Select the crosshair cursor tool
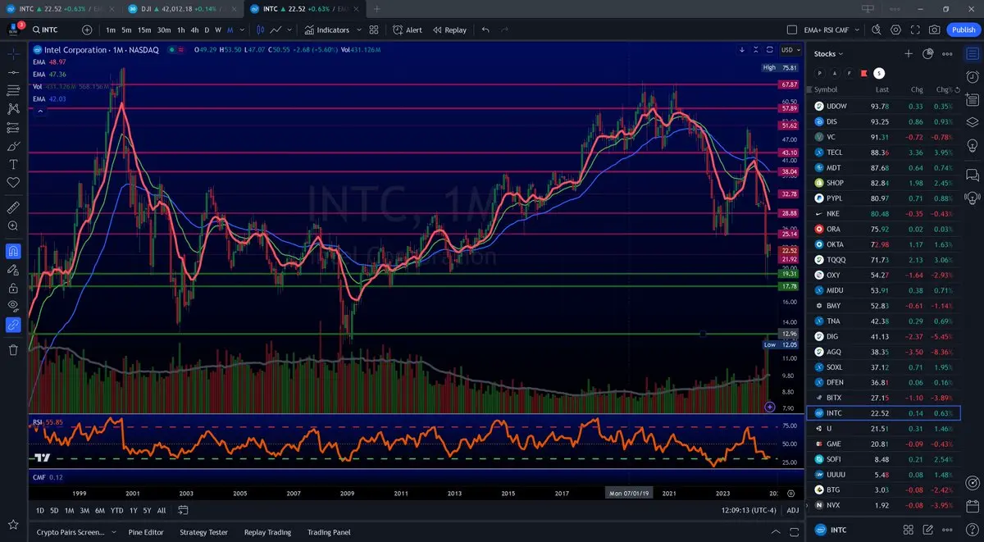 [13, 54]
